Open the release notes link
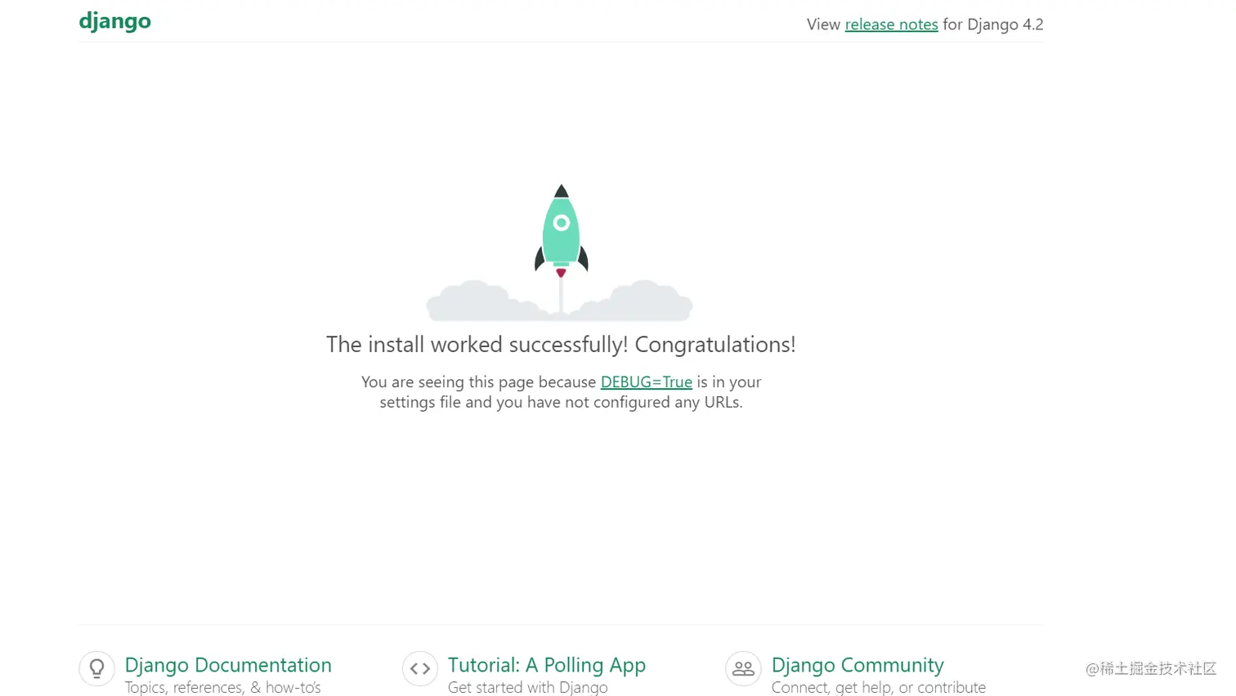1236x696 pixels. pos(891,25)
